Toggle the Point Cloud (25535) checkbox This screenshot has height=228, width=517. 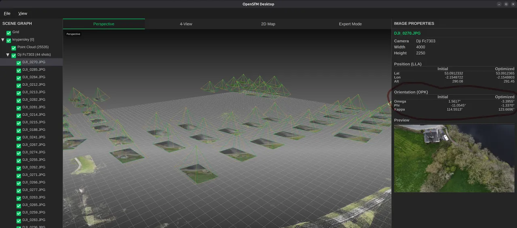click(x=14, y=48)
